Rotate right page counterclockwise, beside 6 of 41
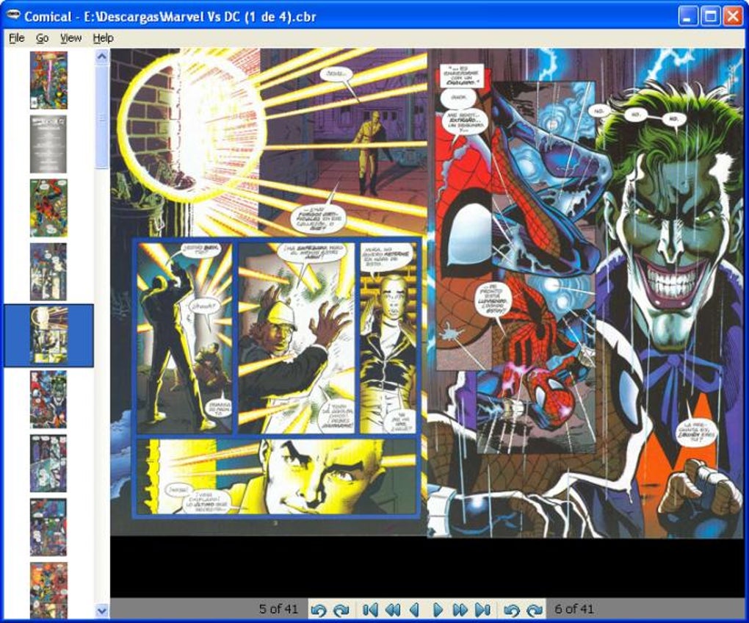The height and width of the screenshot is (623, 749). point(511,610)
